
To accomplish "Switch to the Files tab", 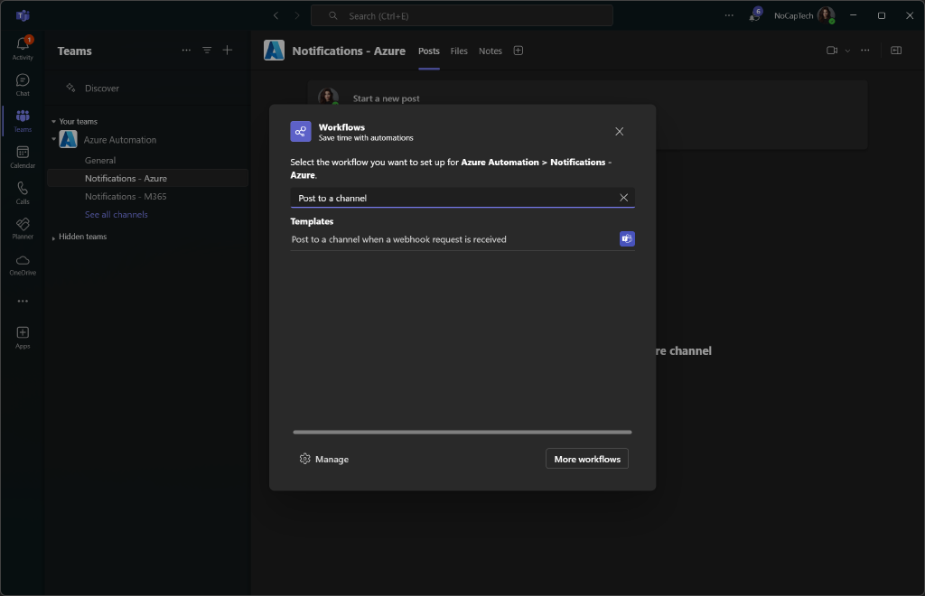I will (459, 51).
